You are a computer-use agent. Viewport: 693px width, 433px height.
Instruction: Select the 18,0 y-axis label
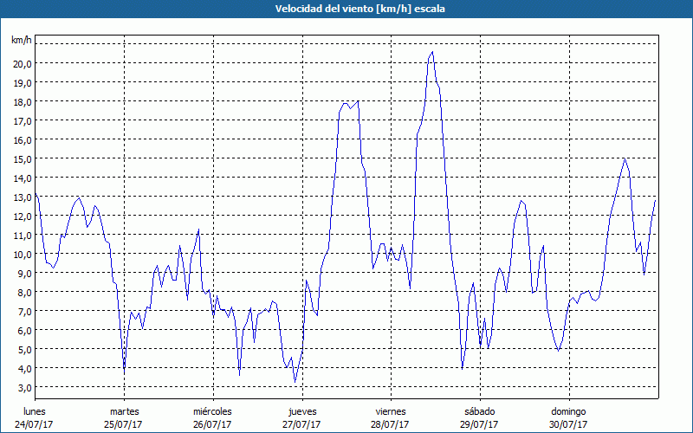21,101
